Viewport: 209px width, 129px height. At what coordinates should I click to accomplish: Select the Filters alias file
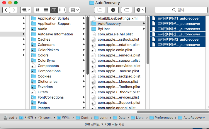58,92
